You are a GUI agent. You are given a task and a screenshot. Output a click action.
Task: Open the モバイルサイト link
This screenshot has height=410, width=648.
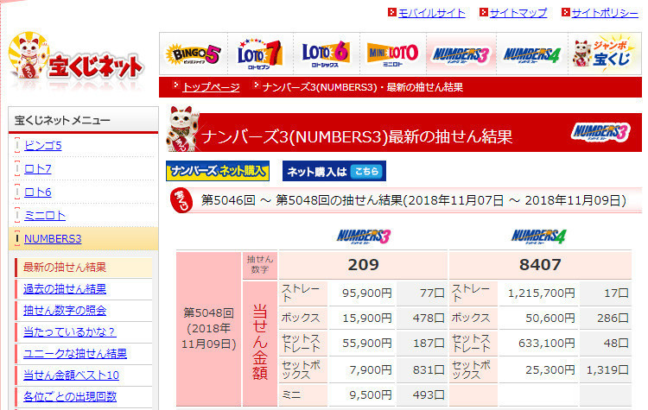click(x=431, y=13)
